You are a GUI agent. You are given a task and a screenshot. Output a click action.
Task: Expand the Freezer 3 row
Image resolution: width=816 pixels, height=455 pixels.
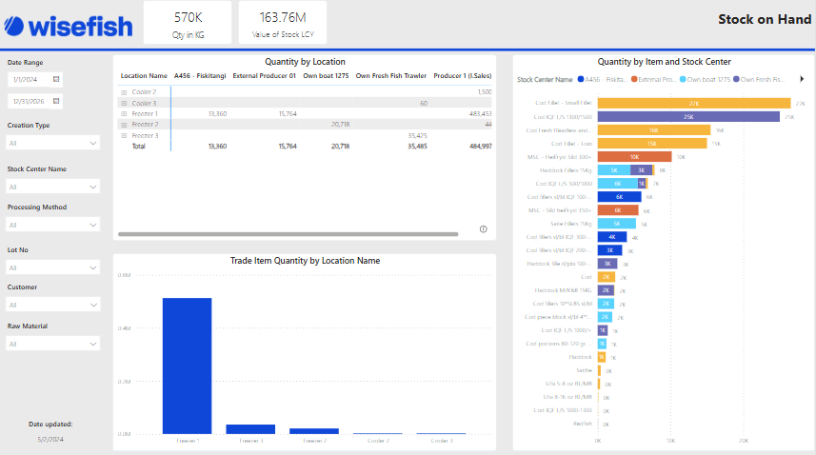(x=124, y=135)
